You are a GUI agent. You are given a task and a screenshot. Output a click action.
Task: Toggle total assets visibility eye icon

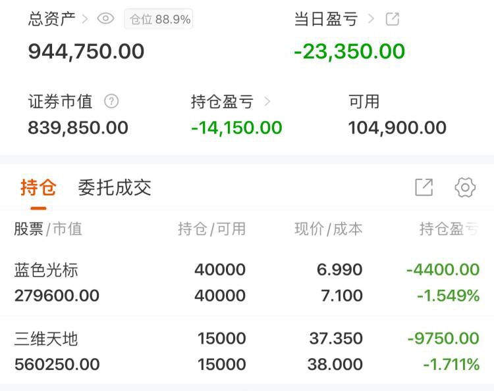pos(105,18)
